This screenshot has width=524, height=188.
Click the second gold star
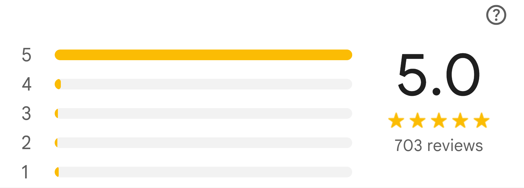418,120
